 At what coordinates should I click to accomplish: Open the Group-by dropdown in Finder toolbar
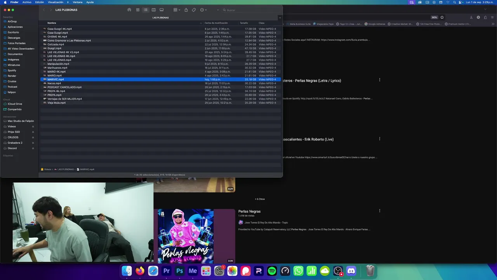pos(177,10)
